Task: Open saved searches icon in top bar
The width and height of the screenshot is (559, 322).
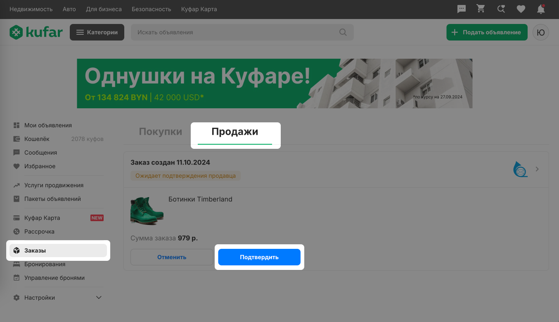Action: pos(501,9)
